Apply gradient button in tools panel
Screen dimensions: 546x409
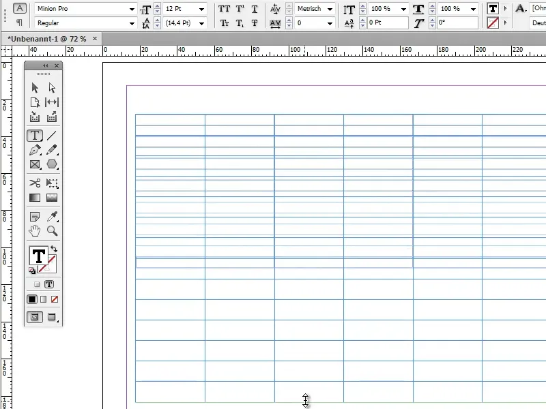tap(43, 299)
